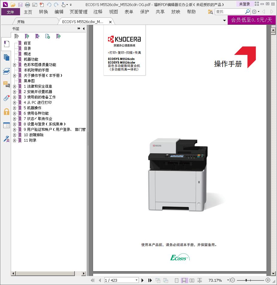Expand chapter 1 法律和安全信息
277x285 pixels.
14,86
